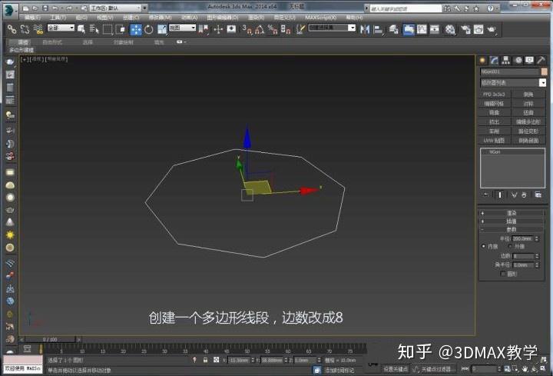Click the object color swatch beside NGon001
The image size is (553, 376).
point(545,72)
